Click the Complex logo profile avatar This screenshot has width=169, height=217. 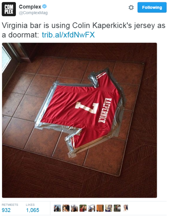9,9
